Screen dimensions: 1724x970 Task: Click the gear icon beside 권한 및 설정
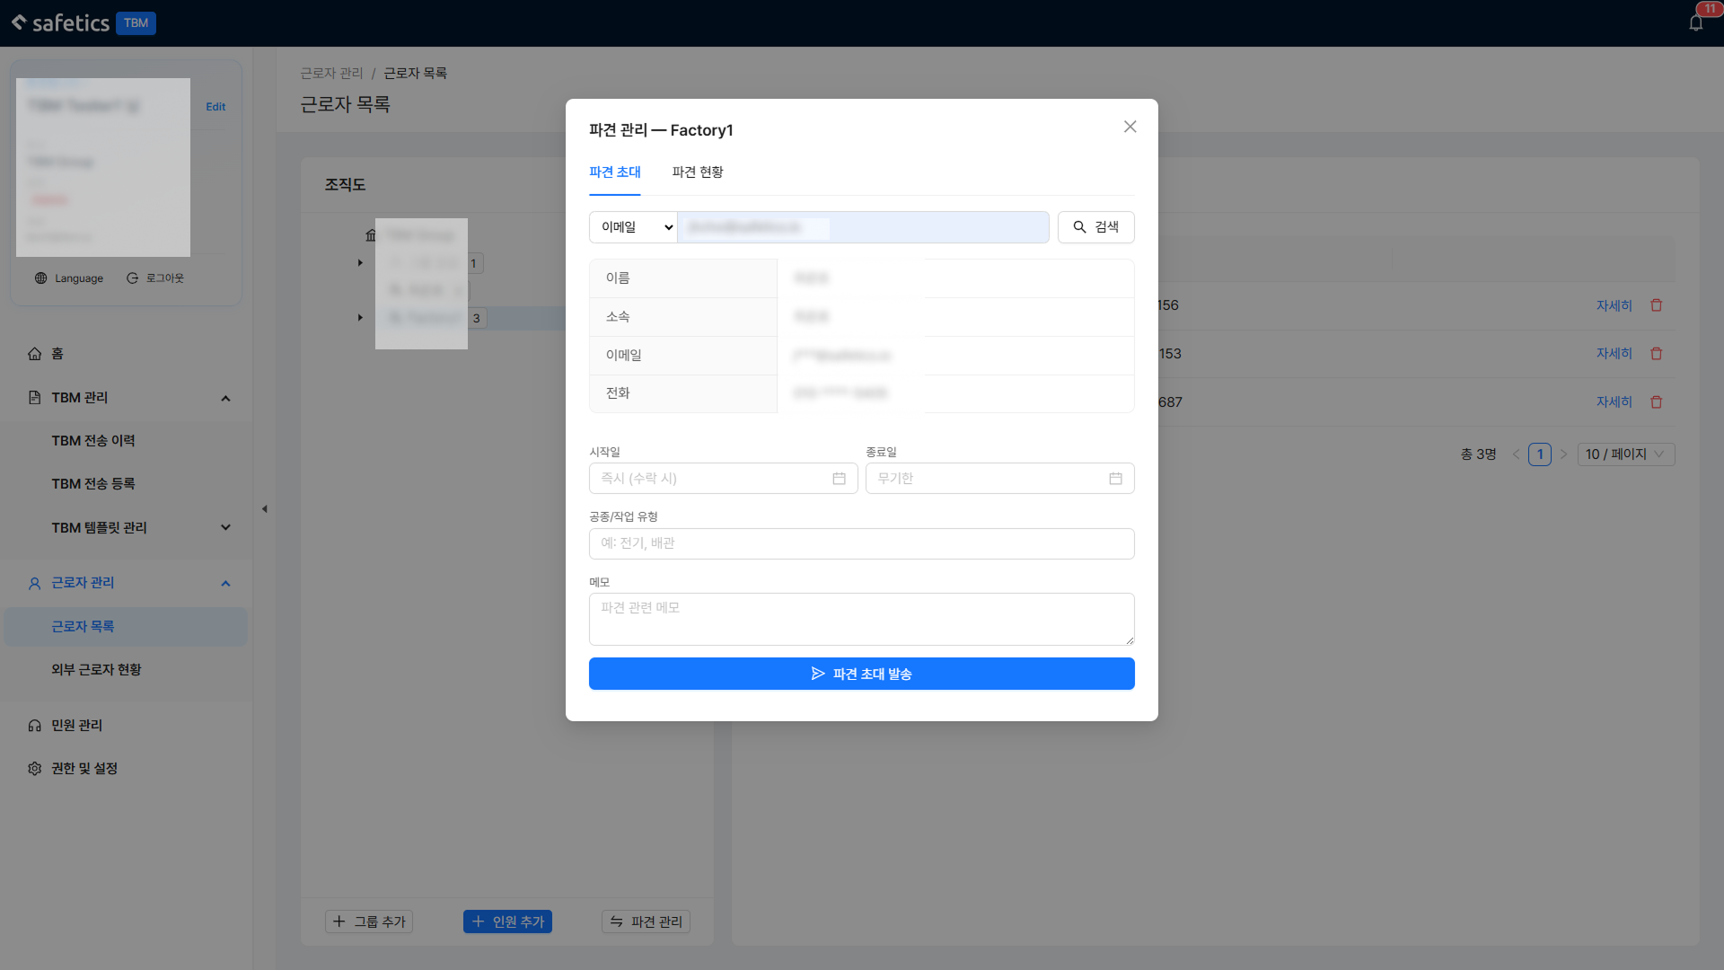(35, 769)
